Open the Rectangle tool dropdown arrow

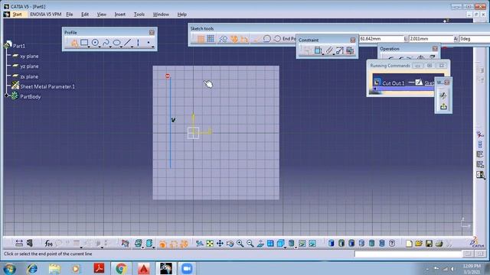[89, 47]
